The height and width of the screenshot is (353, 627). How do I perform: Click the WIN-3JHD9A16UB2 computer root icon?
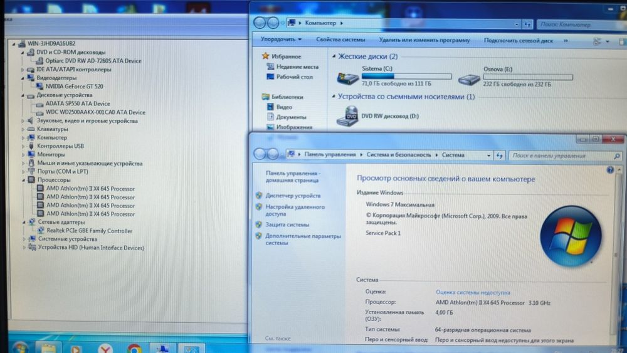pyautogui.click(x=21, y=43)
